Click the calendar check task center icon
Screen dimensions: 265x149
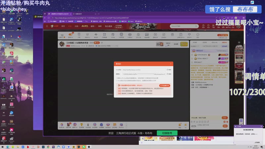pyautogui.click(x=181, y=35)
